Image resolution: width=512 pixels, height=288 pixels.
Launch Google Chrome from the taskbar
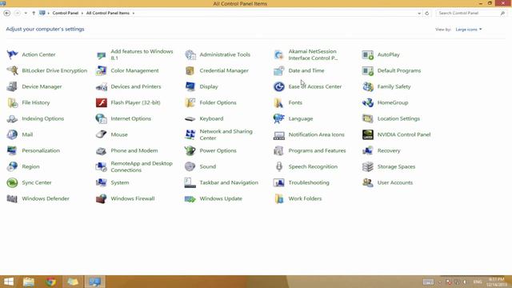[x=50, y=282]
